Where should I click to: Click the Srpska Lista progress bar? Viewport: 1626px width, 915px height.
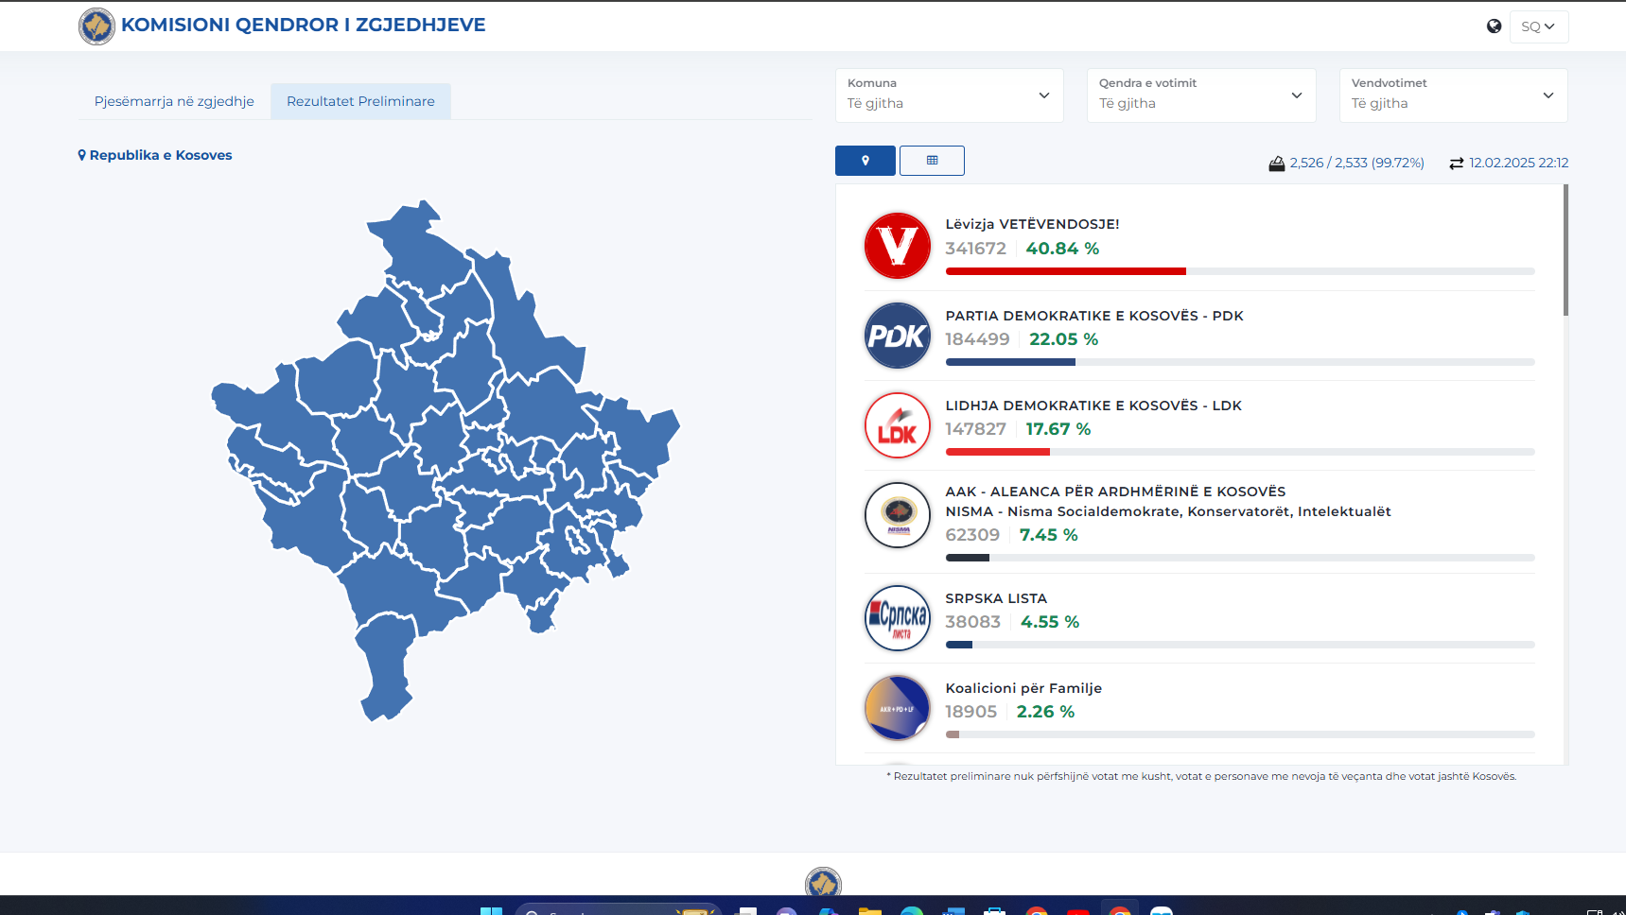pos(958,645)
